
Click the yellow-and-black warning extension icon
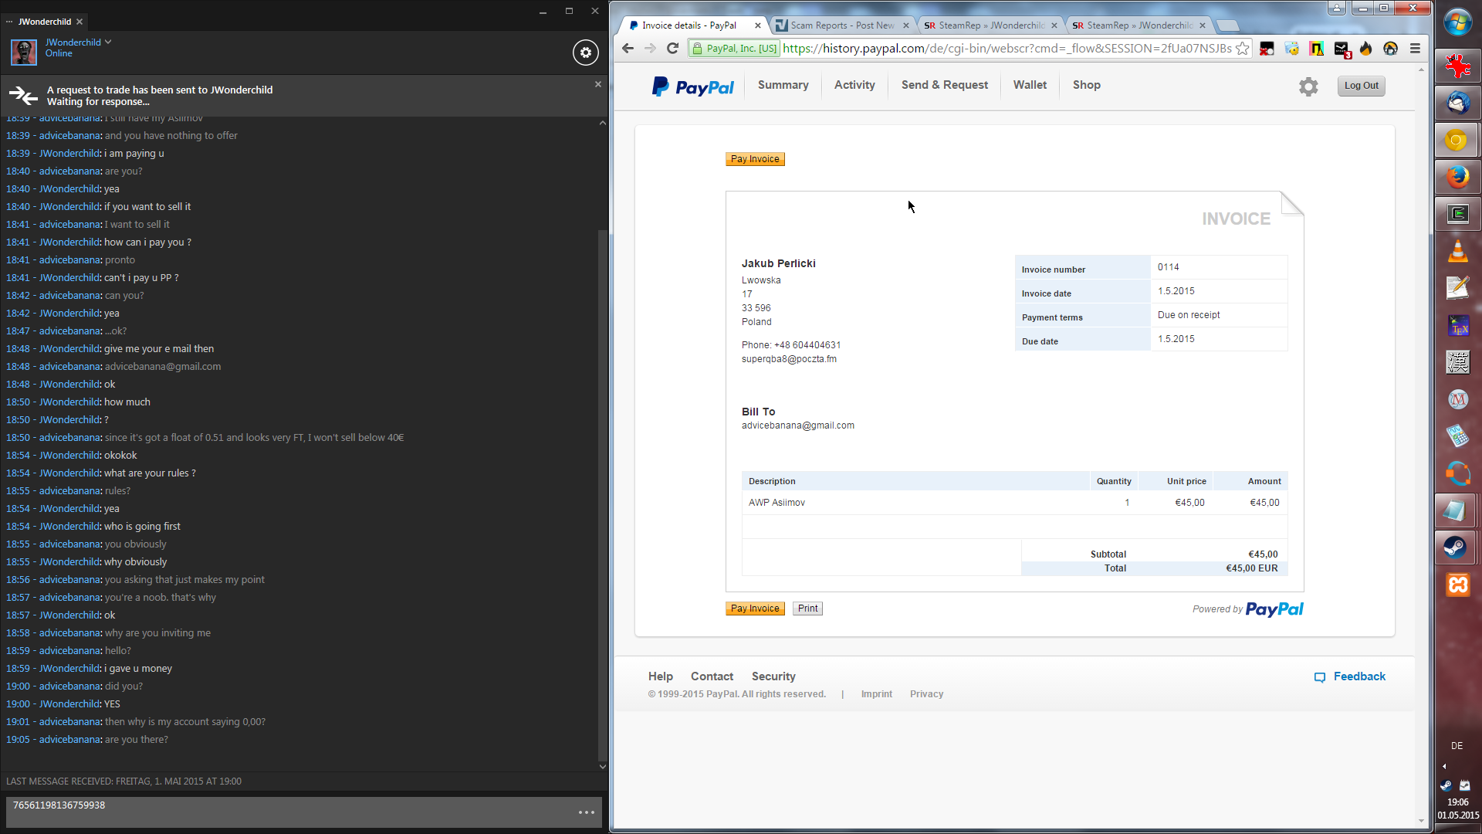[1316, 49]
